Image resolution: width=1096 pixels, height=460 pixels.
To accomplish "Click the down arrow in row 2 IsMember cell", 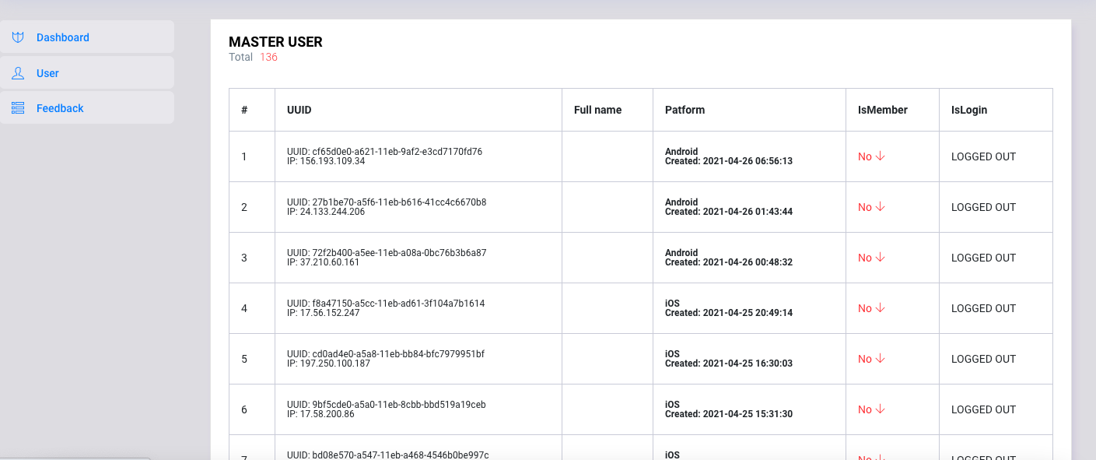I will pyautogui.click(x=881, y=207).
